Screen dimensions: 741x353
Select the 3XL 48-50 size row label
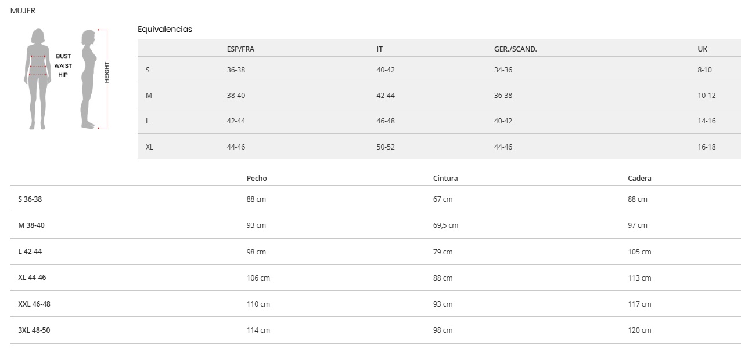point(34,330)
